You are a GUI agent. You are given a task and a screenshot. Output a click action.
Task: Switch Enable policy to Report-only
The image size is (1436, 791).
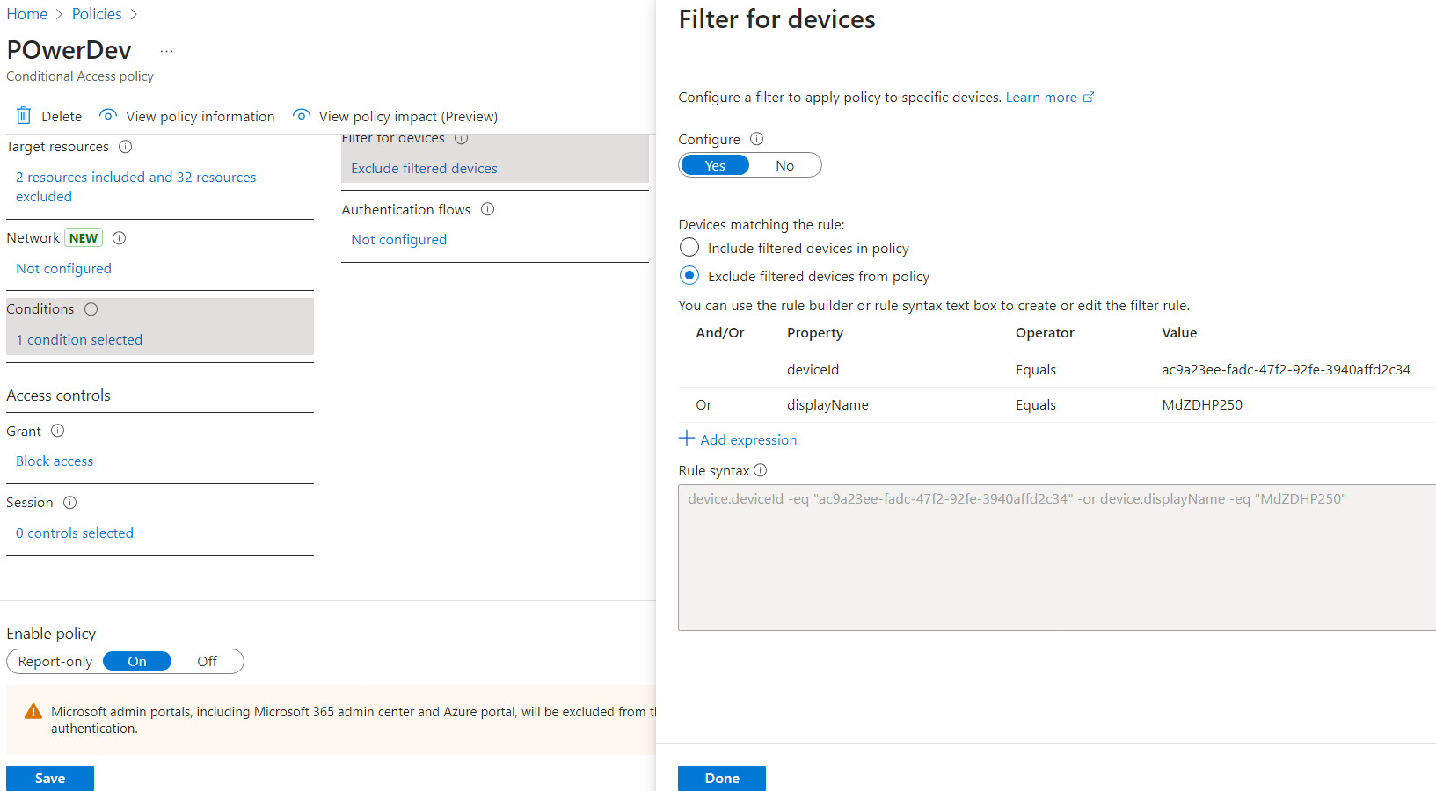tap(55, 661)
